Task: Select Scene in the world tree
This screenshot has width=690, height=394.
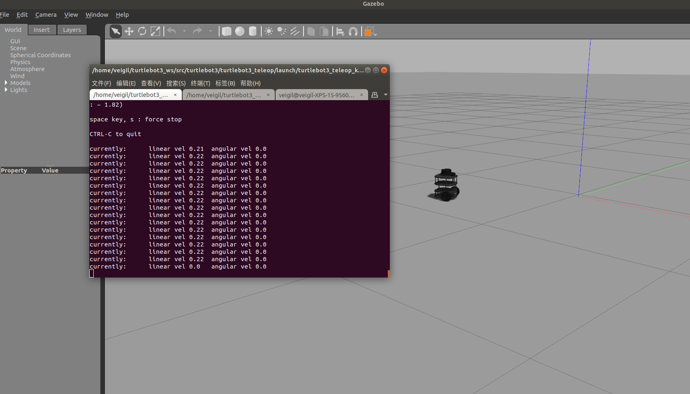Action: (x=18, y=48)
